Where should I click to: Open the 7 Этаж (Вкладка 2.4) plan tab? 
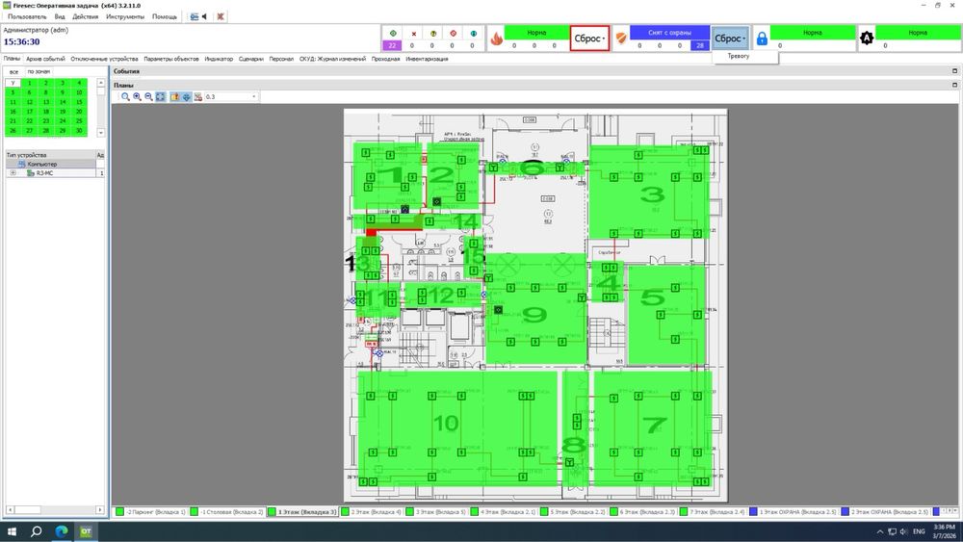coord(713,511)
